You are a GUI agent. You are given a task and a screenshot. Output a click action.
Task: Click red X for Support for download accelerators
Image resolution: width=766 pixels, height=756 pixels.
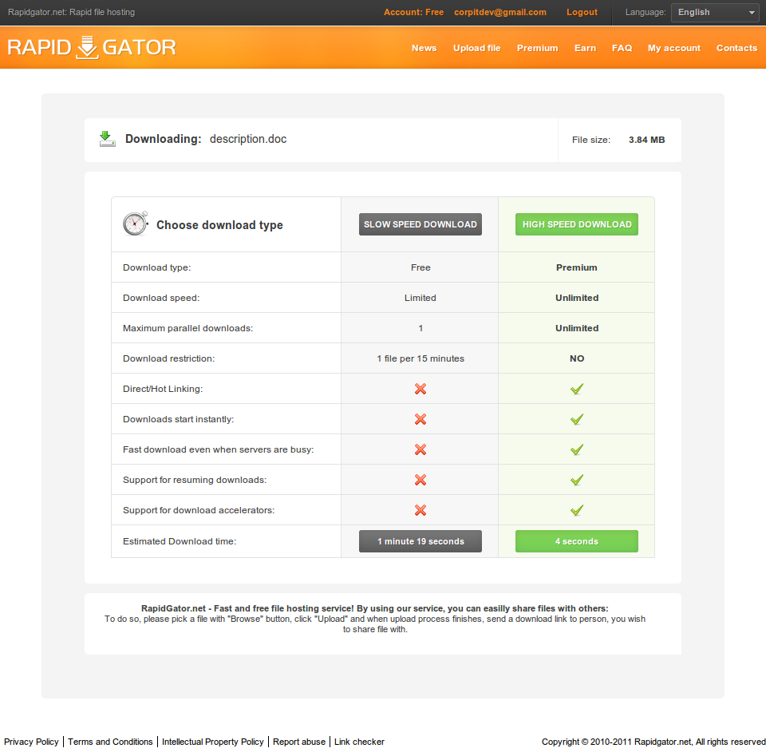click(421, 510)
